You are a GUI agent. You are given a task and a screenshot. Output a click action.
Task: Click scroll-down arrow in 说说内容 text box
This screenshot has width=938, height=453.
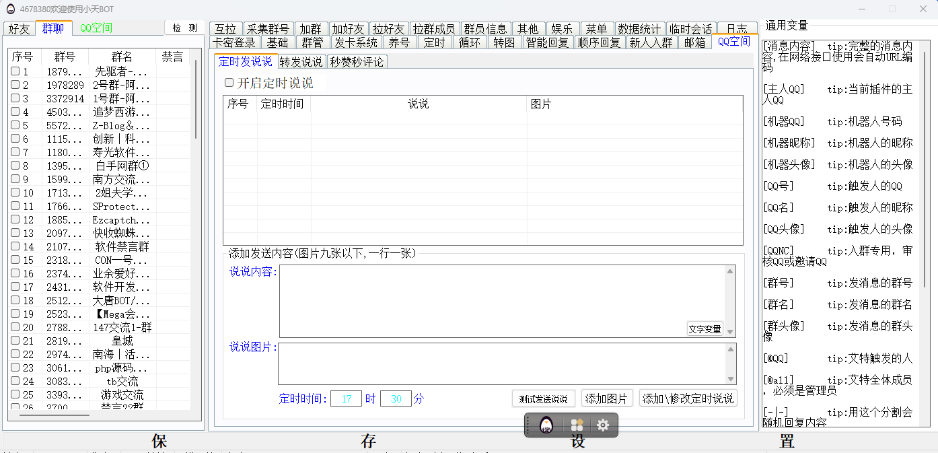pyautogui.click(x=730, y=332)
